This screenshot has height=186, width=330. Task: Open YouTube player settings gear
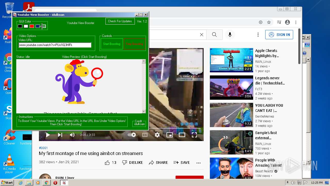pos(157,135)
